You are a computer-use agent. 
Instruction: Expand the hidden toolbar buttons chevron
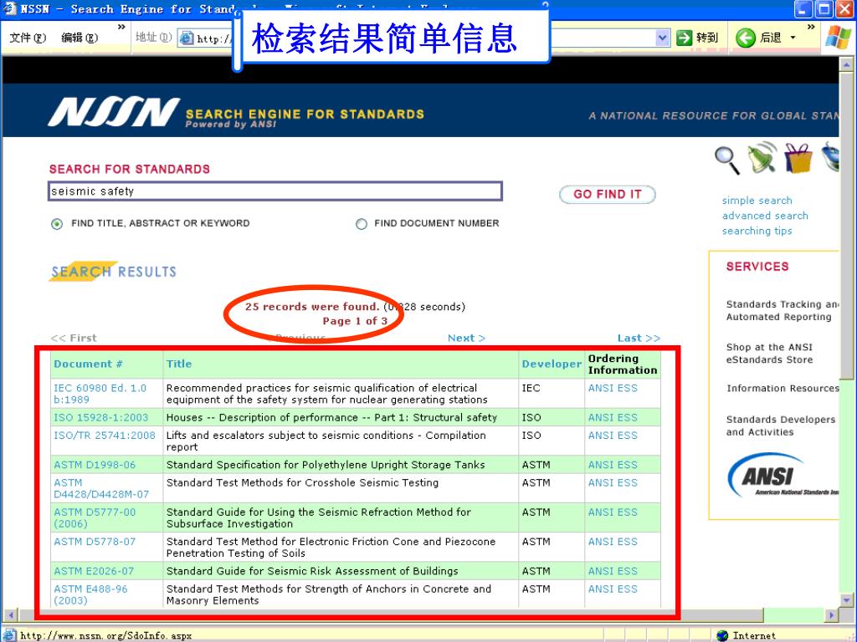click(x=811, y=27)
